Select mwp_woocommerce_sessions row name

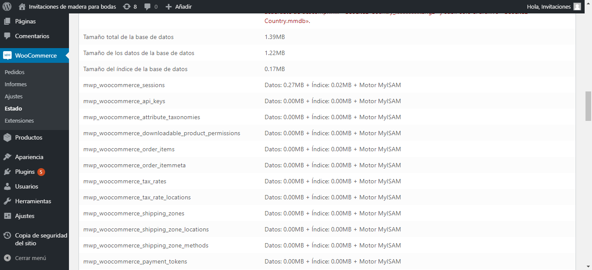click(124, 85)
